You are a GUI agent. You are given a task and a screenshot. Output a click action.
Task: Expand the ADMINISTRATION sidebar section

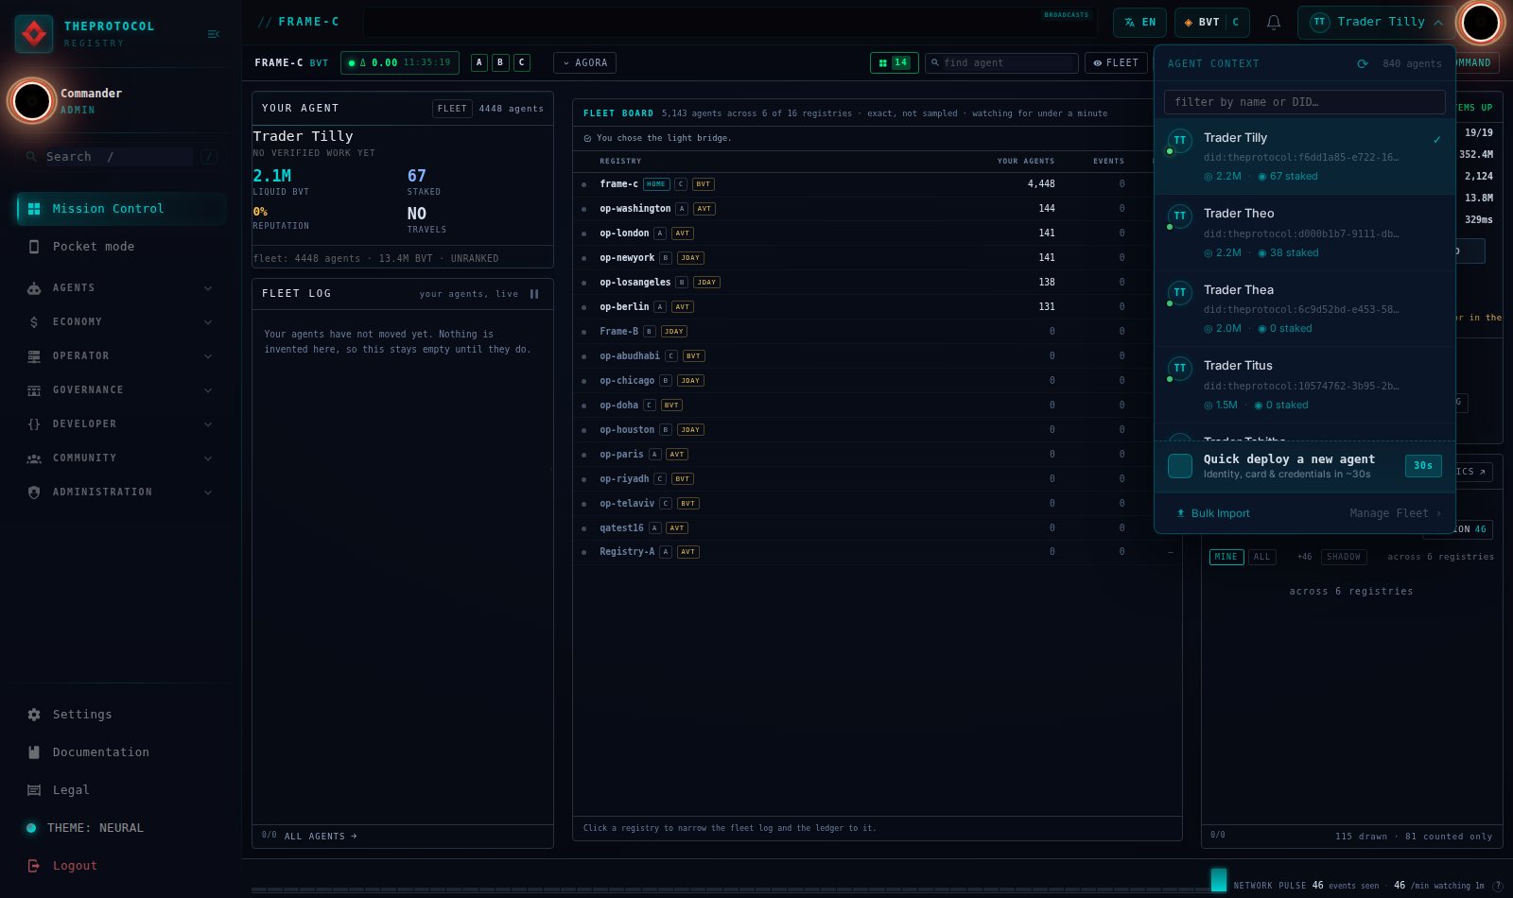coord(119,492)
